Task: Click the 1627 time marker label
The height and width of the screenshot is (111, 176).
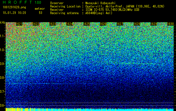Action: tap(120, 24)
